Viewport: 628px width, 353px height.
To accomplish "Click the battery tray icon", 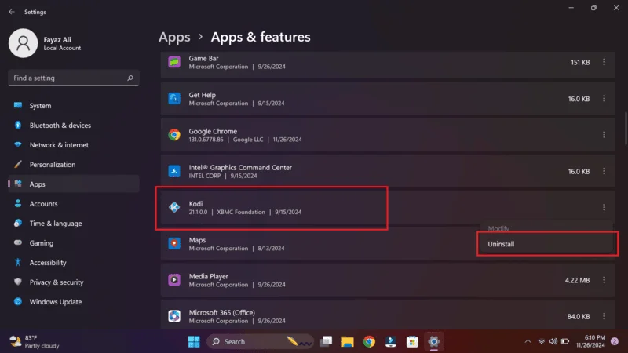I will pyautogui.click(x=565, y=341).
